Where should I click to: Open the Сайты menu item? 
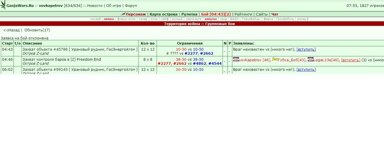[262, 14]
